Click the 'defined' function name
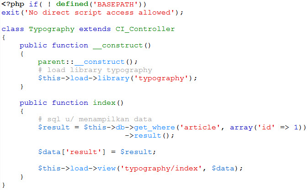This screenshot has height=190, width=308. 72,4
